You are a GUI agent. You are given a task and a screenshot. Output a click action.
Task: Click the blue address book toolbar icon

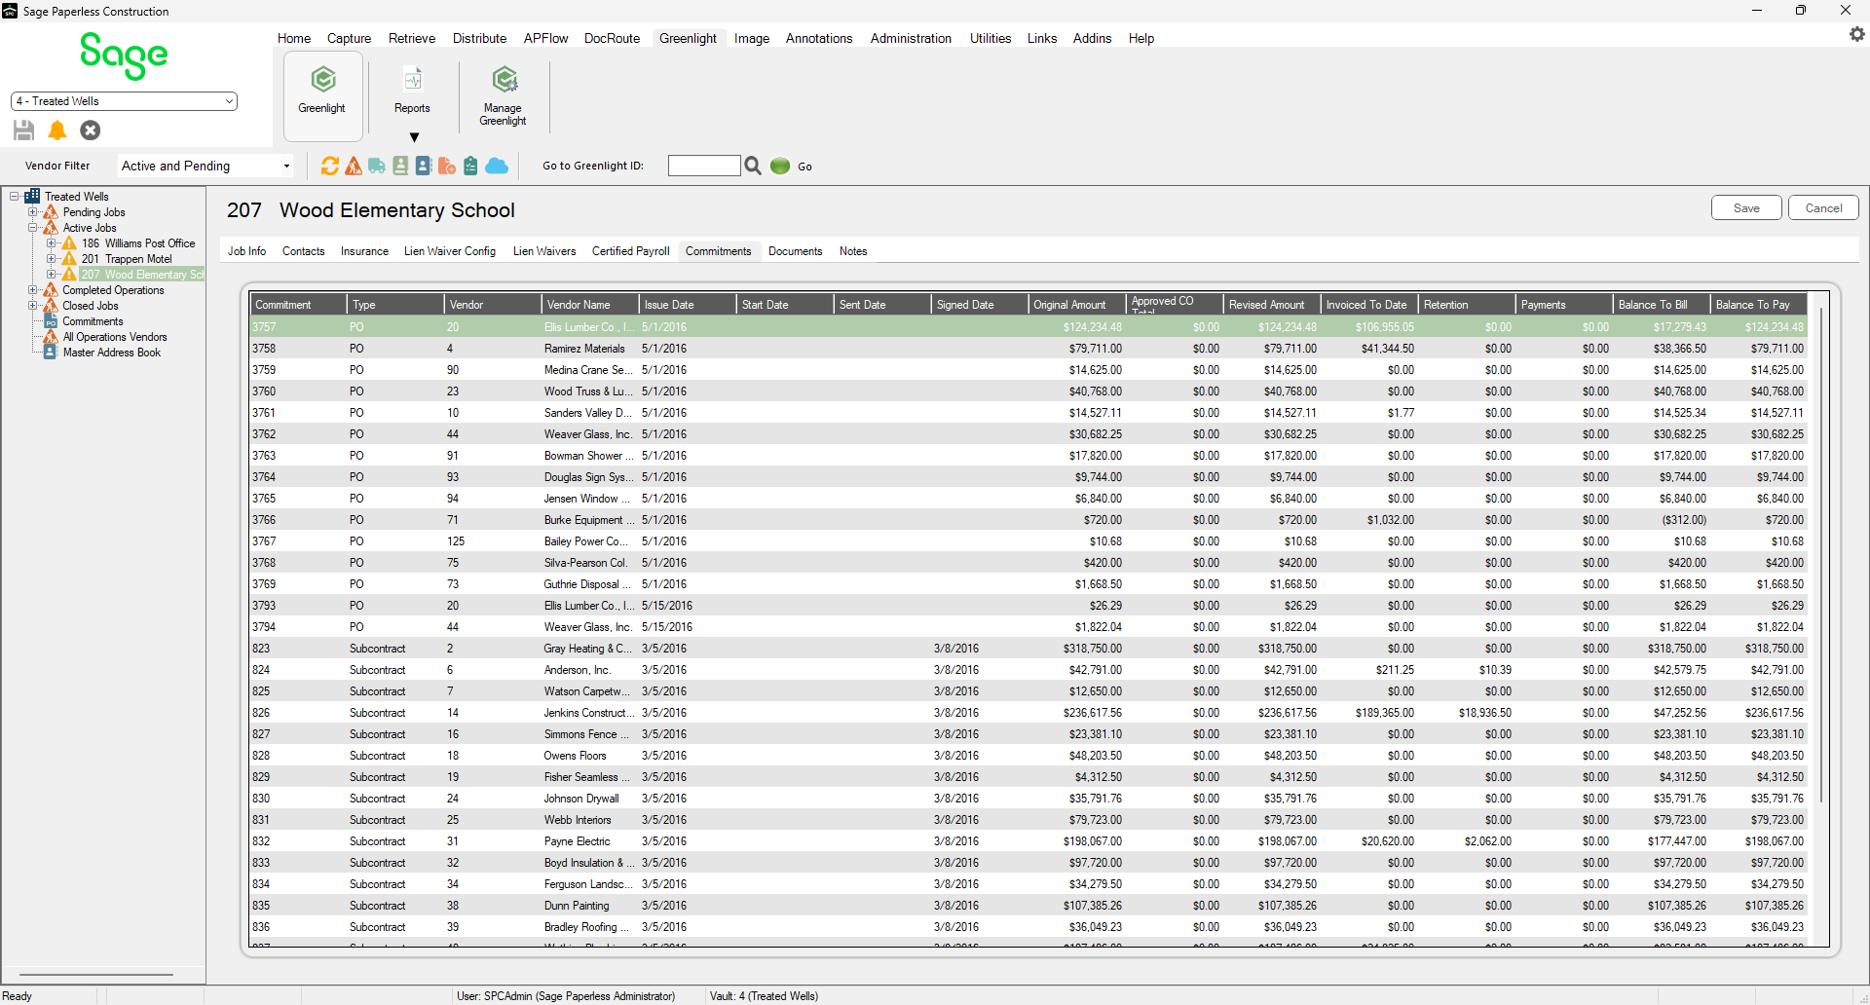pyautogui.click(x=424, y=166)
